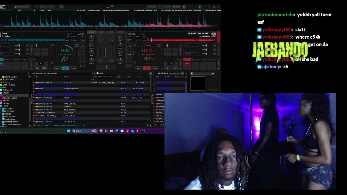
Task: Select Throw This Money by U.S.D.A.
Action: 91,83
